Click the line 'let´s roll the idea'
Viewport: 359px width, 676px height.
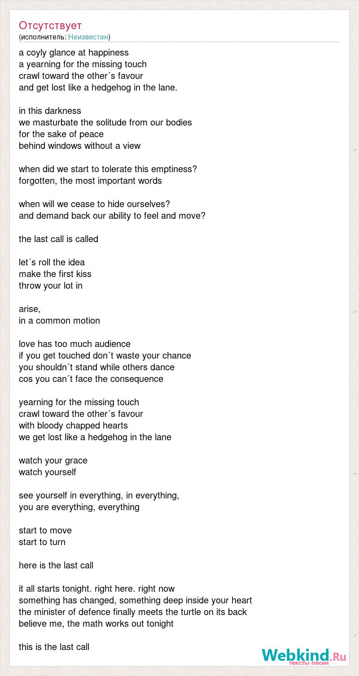pos(52,262)
